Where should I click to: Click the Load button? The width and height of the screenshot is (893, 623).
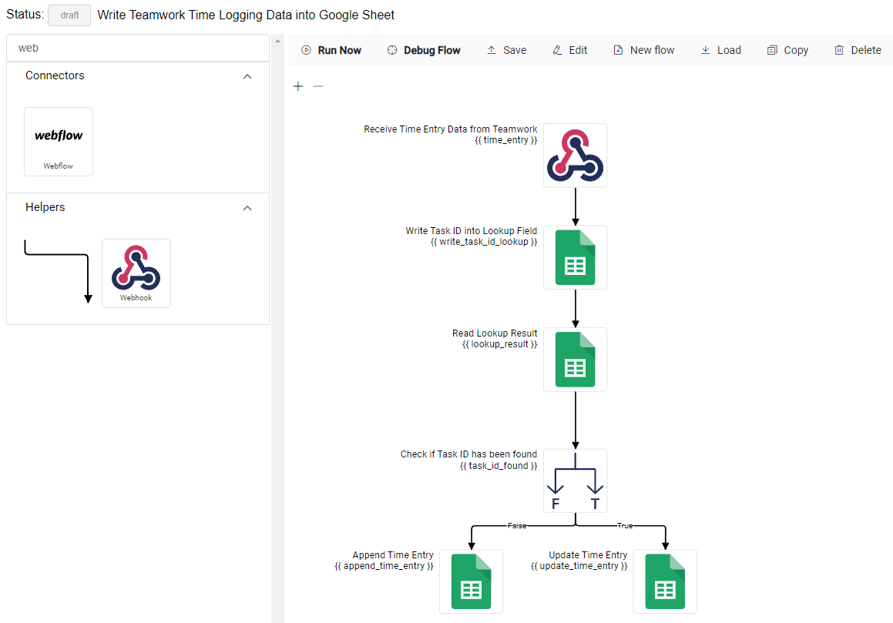click(720, 50)
